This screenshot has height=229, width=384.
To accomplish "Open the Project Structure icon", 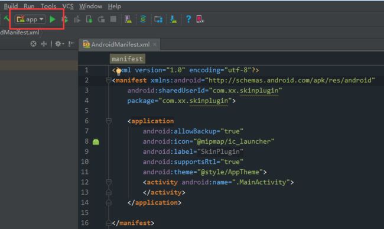I will 158,19.
